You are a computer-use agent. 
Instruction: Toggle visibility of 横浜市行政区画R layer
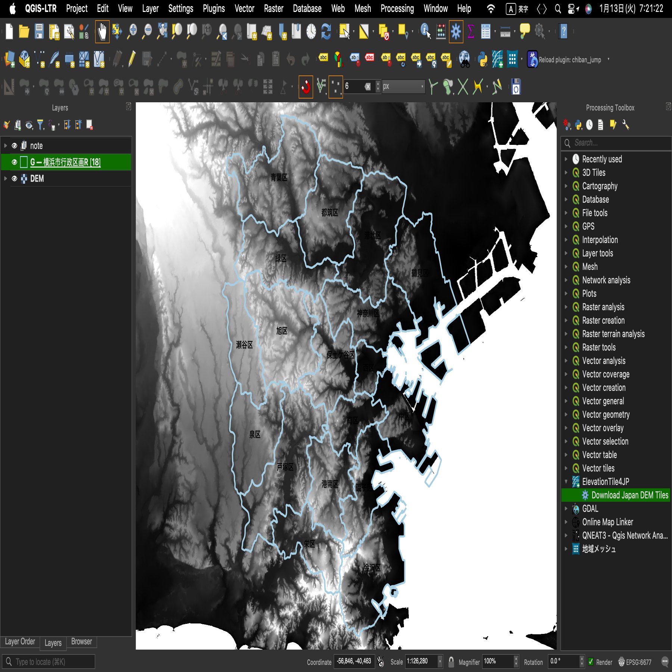(15, 162)
